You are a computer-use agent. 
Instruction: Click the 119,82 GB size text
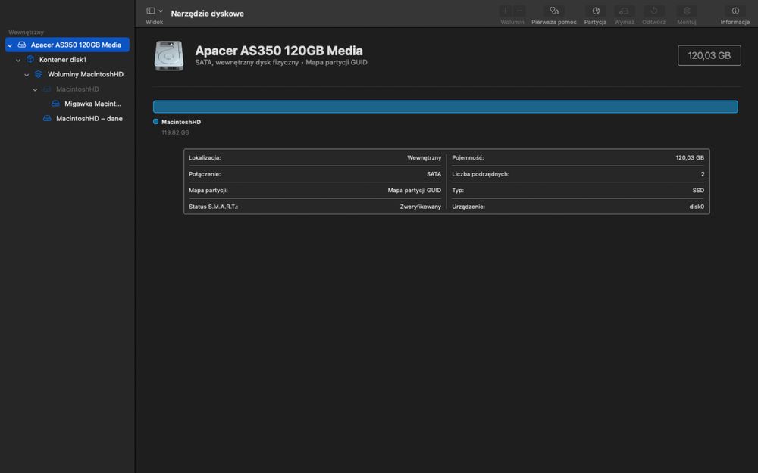pyautogui.click(x=175, y=132)
